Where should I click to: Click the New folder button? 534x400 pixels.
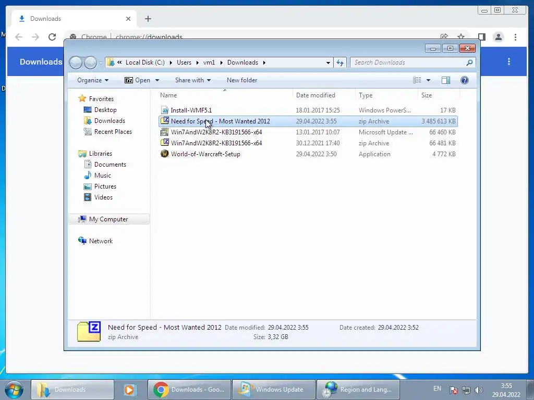(x=242, y=80)
